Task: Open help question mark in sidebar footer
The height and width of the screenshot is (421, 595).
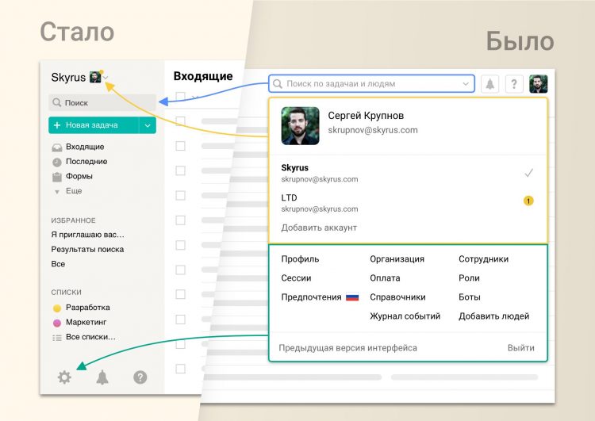Action: pyautogui.click(x=140, y=377)
